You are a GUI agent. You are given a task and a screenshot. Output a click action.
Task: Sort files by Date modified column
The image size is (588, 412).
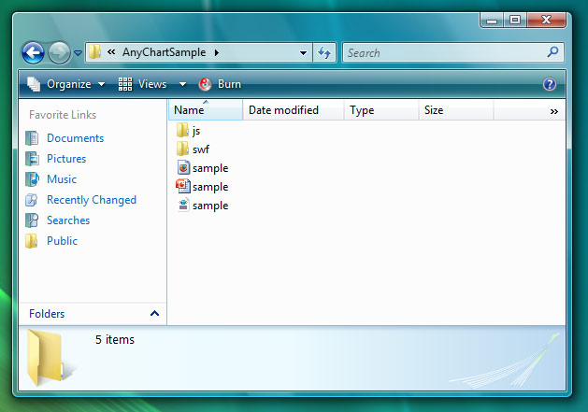point(283,110)
